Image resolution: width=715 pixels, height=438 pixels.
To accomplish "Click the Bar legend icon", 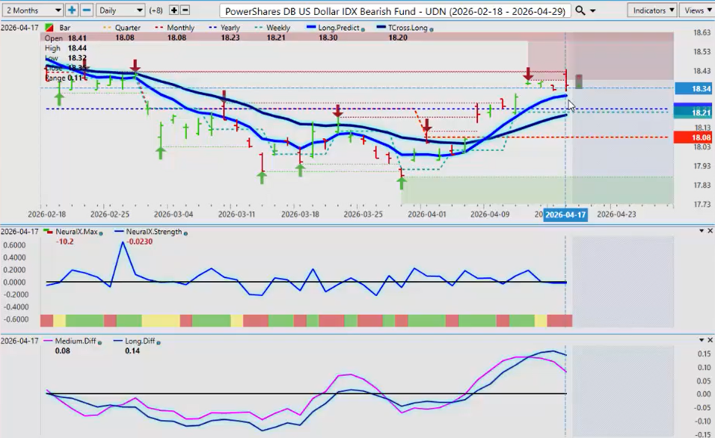I will (x=49, y=28).
